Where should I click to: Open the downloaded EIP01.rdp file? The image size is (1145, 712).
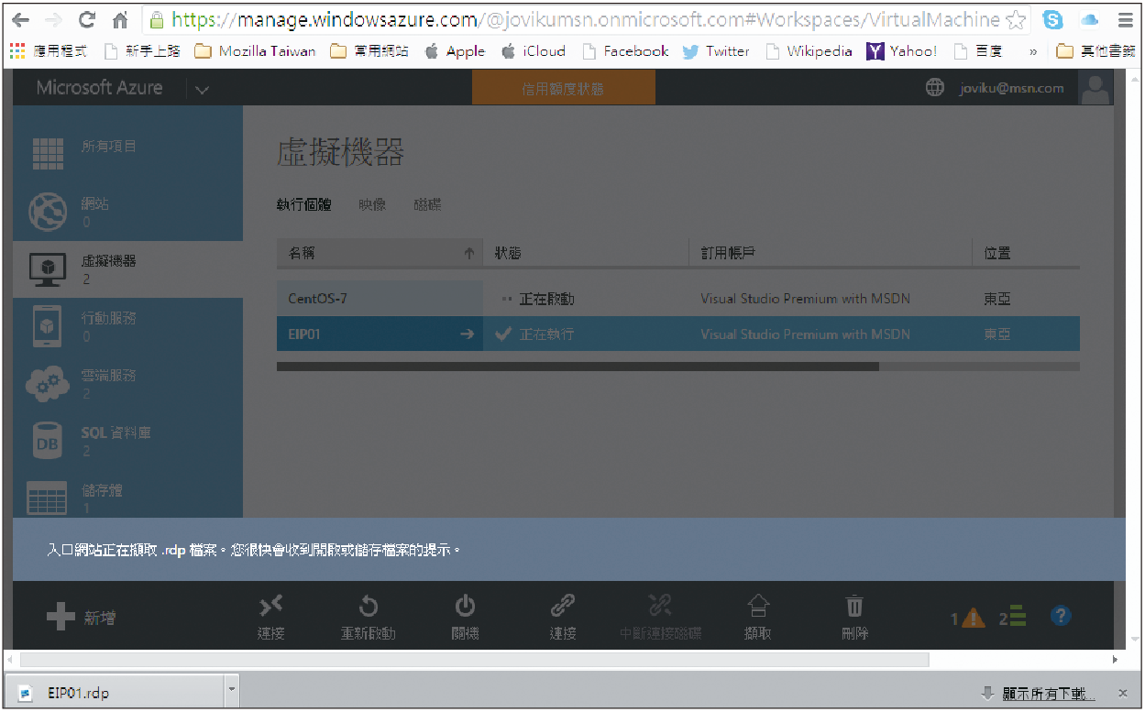115,693
